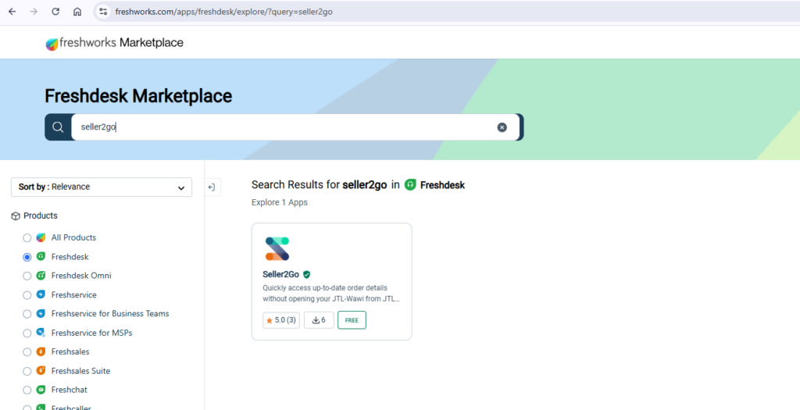Select the Freshchat radio button
The height and width of the screenshot is (410, 800).
(x=27, y=390)
